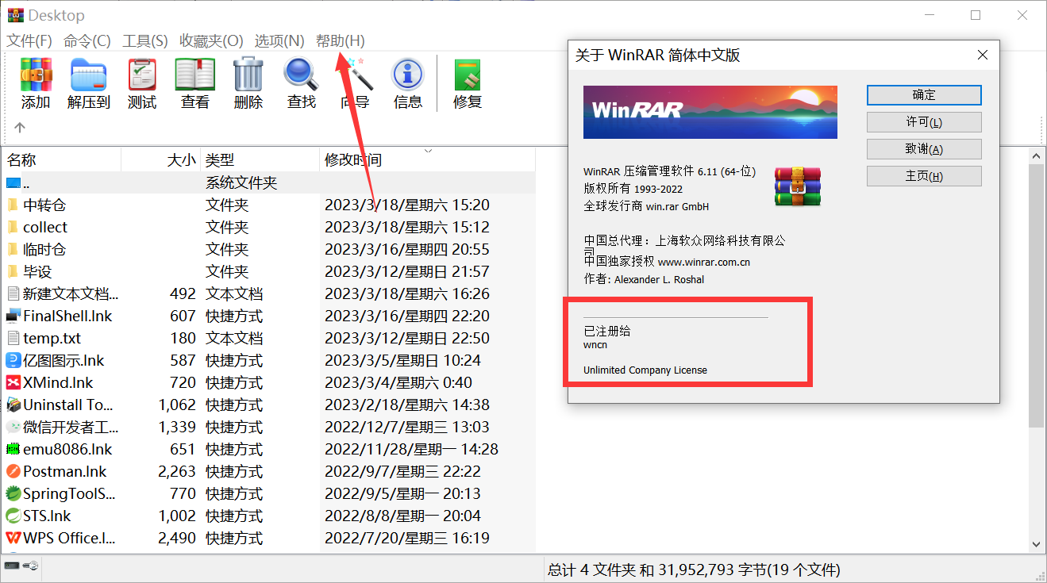Select the parent folder ".." row
The width and height of the screenshot is (1047, 583).
click(x=268, y=182)
